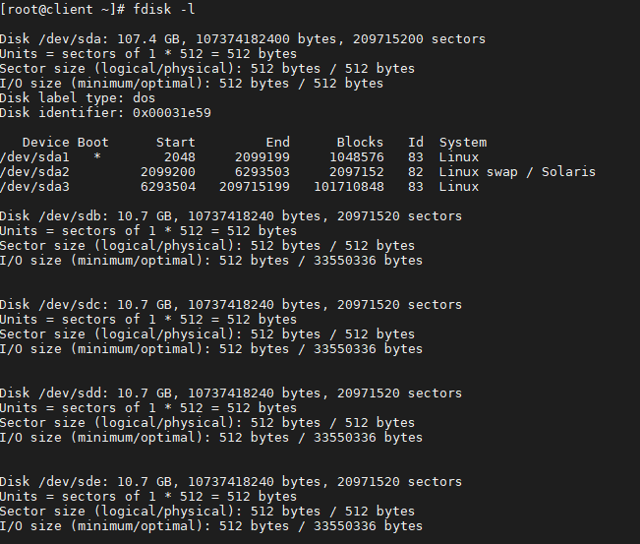Click the 101710848 blocks value
Screen dimensions: 640x544
[349, 187]
